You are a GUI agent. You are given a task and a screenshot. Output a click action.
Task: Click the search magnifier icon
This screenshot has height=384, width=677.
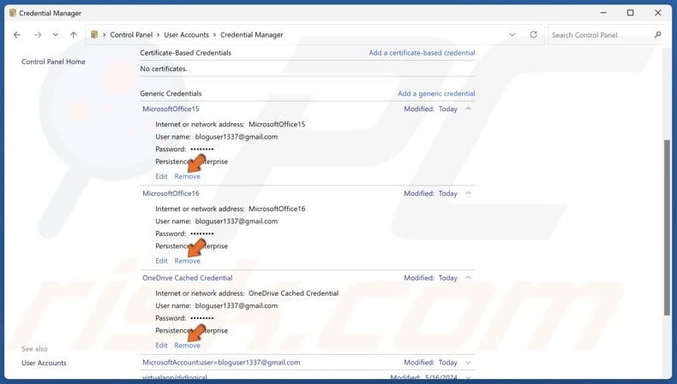pos(657,35)
